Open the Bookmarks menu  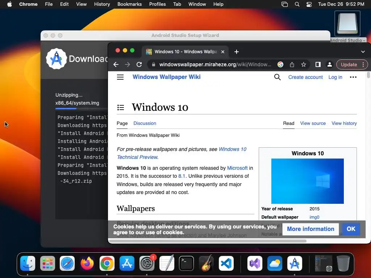pyautogui.click(x=129, y=4)
